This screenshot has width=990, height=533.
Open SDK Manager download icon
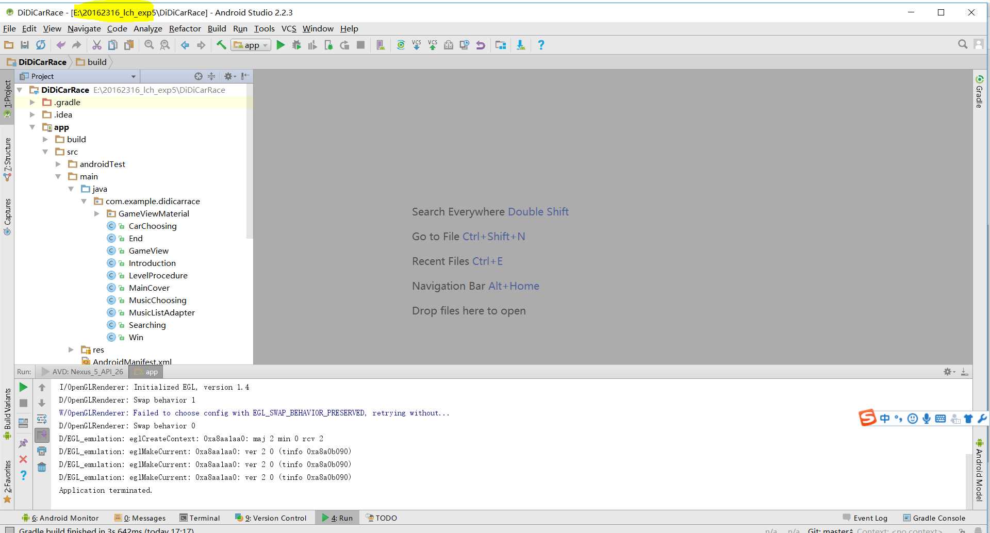tap(521, 45)
